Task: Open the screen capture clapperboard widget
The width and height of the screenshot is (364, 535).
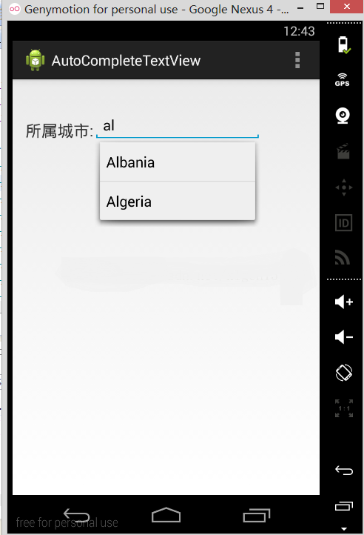Action: (343, 151)
